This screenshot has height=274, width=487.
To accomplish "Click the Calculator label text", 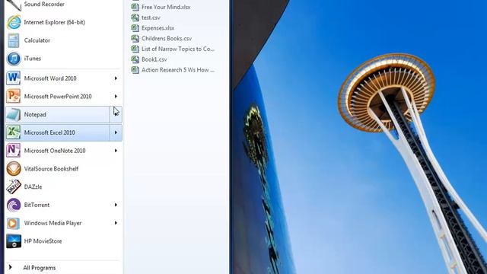I will pyautogui.click(x=37, y=40).
